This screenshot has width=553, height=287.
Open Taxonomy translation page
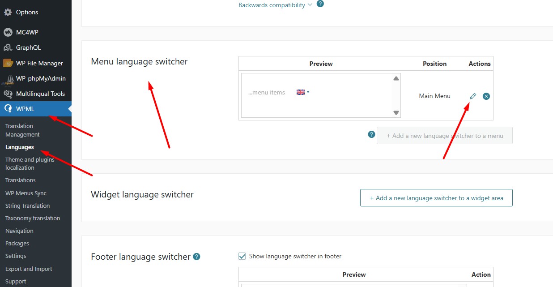pyautogui.click(x=33, y=218)
